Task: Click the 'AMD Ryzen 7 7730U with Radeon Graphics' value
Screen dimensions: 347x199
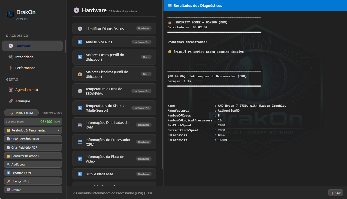Action: click(252, 106)
